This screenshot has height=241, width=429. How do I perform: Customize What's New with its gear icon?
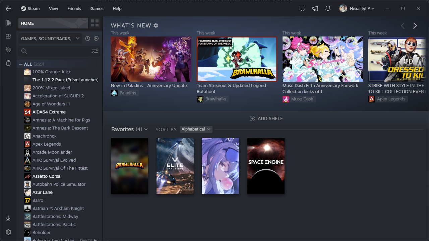coord(156,25)
